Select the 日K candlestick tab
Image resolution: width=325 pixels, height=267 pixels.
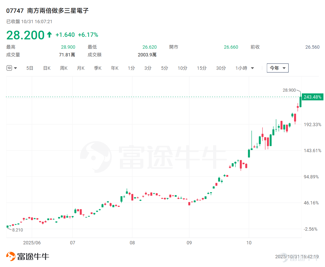point(47,68)
